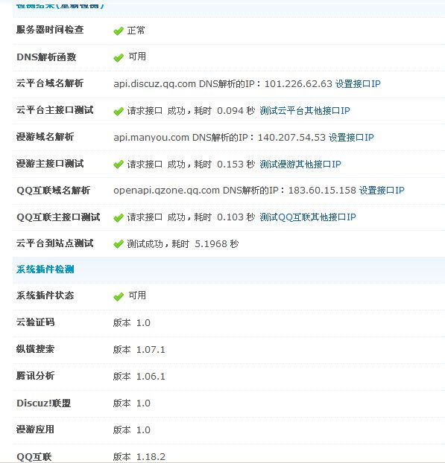Image resolution: width=445 pixels, height=463 pixels.
Task: Select the 纵横搜索 plugin row label
Action: pos(36,349)
